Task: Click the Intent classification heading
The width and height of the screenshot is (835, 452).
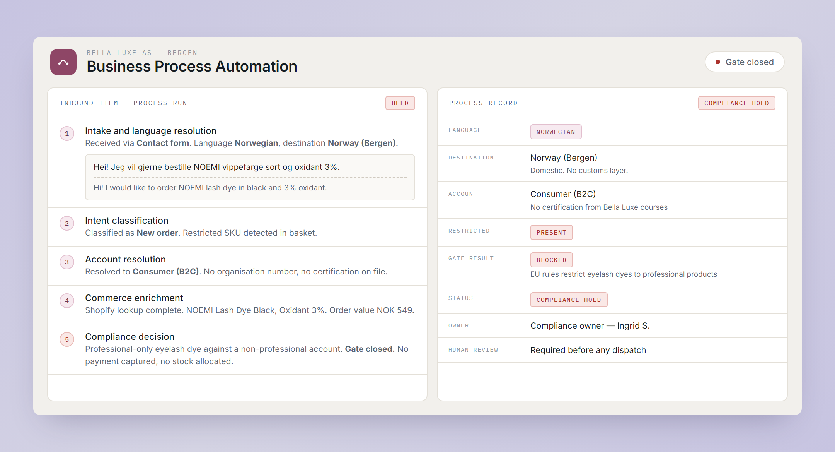Action: point(127,221)
